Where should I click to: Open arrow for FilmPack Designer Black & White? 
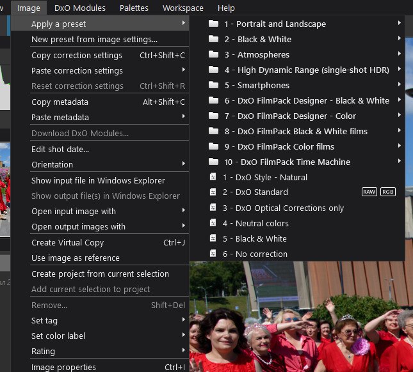(400, 100)
